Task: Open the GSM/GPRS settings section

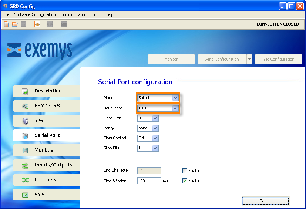Action: pos(46,106)
